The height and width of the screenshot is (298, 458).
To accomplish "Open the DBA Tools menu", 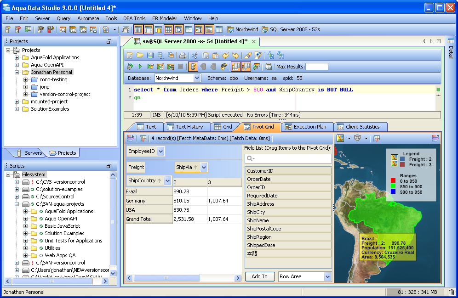I will coord(134,18).
